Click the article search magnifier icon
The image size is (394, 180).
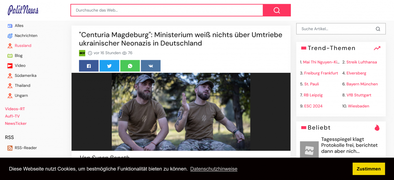pyautogui.click(x=378, y=29)
